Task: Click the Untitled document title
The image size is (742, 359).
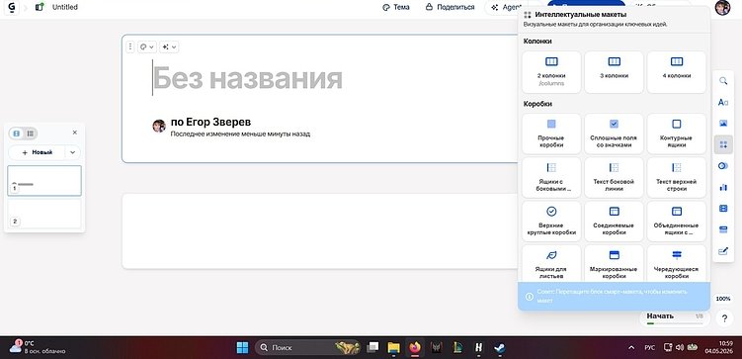Action: point(65,7)
